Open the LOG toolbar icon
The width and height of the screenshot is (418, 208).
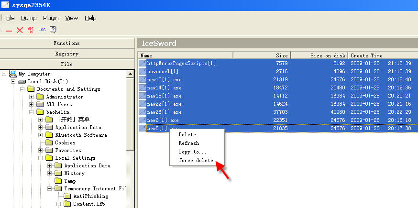[42, 30]
